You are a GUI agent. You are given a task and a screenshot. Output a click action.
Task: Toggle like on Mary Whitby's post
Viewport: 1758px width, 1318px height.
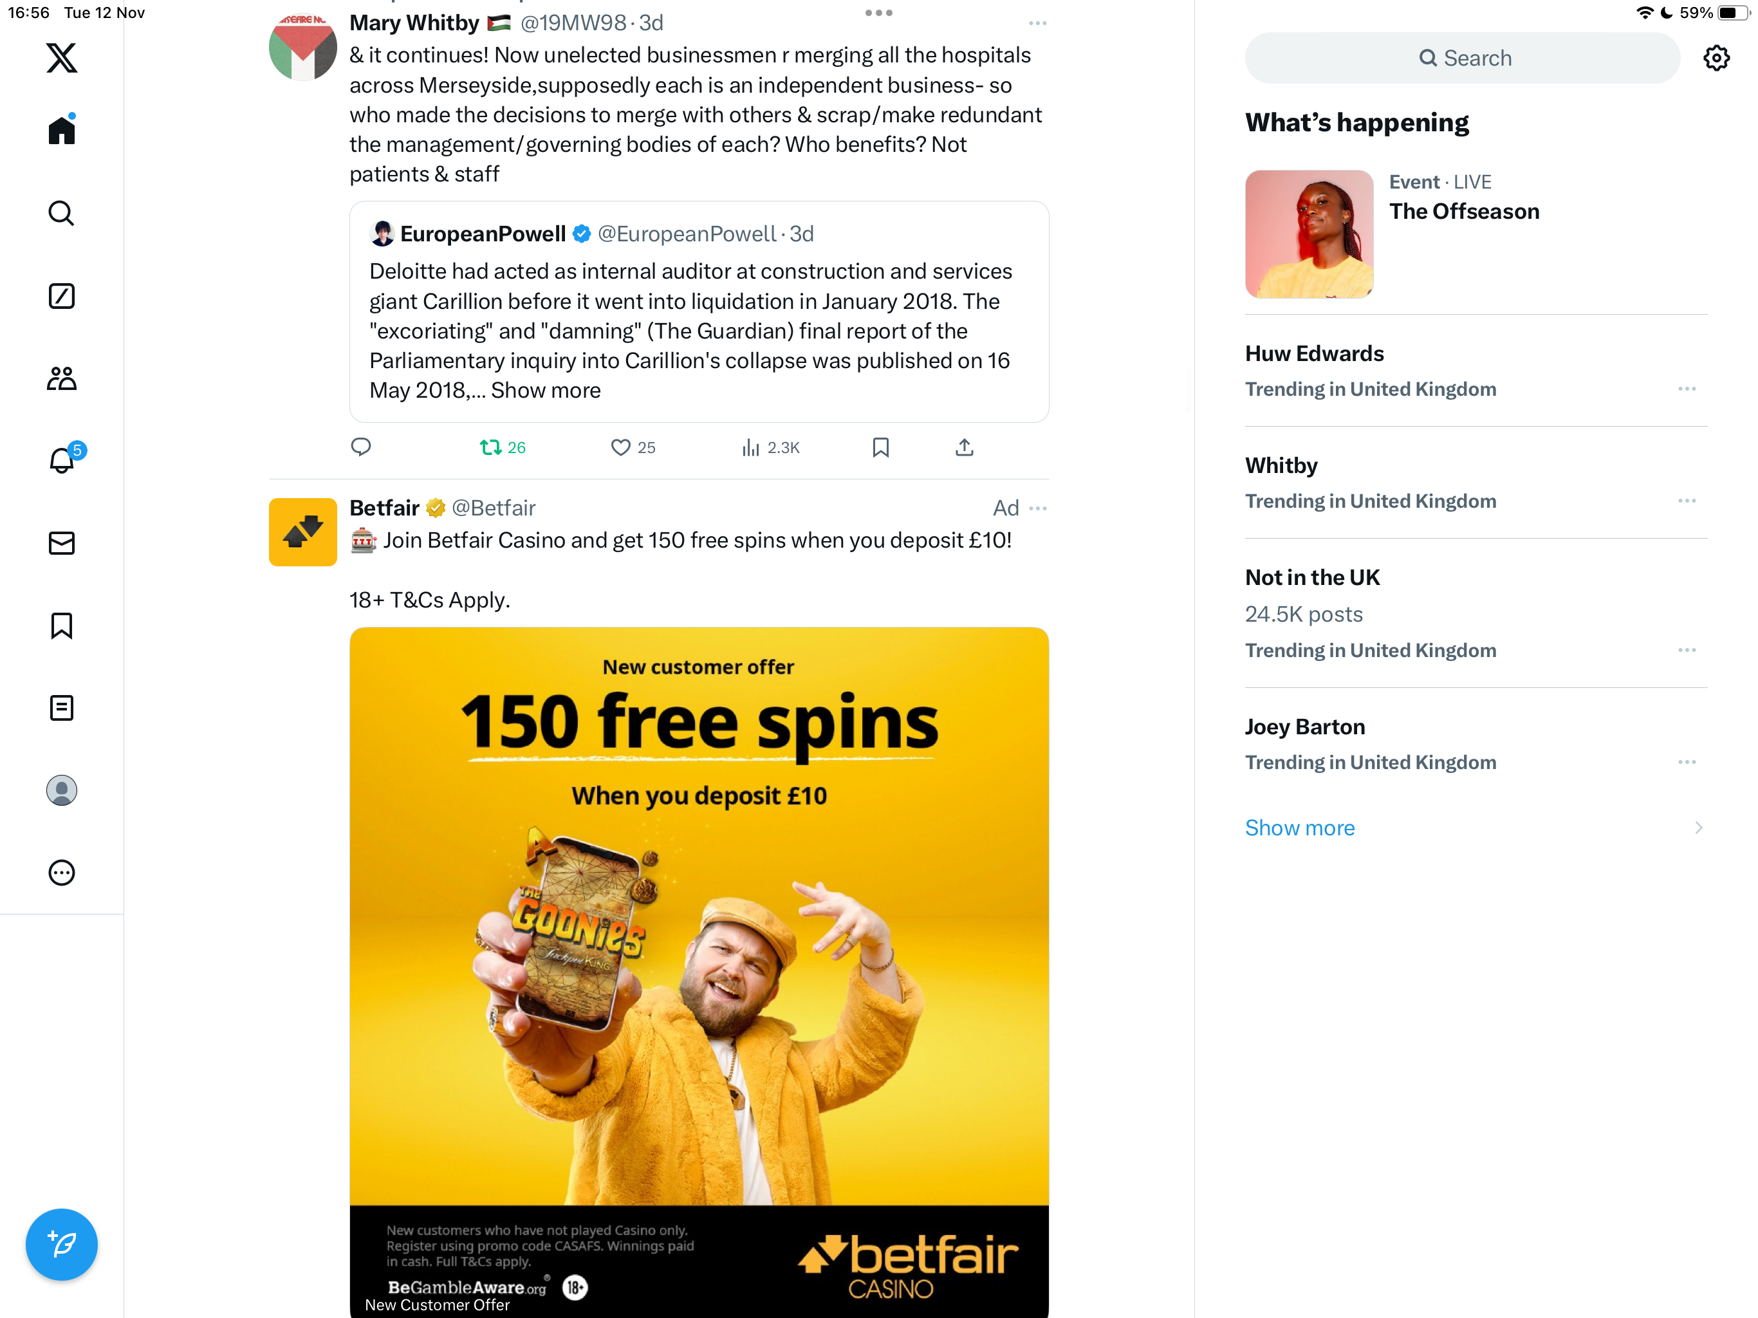[x=633, y=447]
